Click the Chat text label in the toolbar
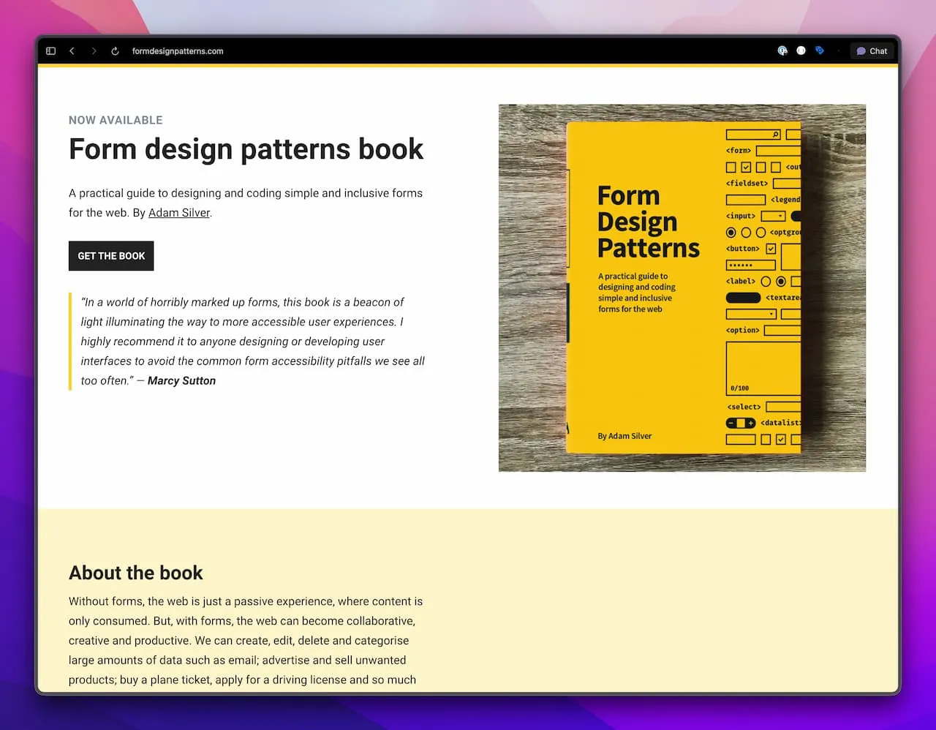The image size is (936, 730). (x=878, y=50)
